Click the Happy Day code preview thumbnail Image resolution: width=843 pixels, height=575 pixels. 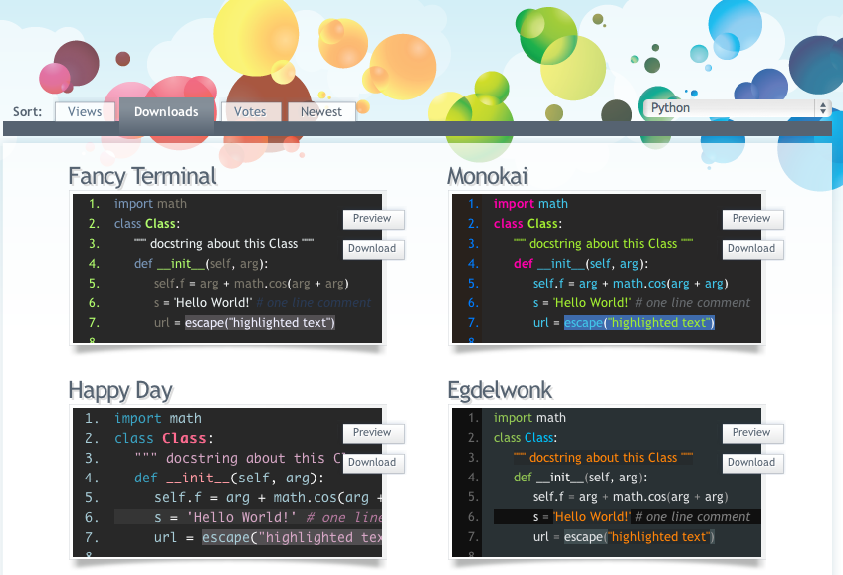227,482
